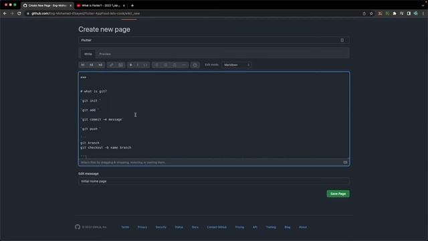
Task: Click the Edit message input field
Action: click(214, 181)
